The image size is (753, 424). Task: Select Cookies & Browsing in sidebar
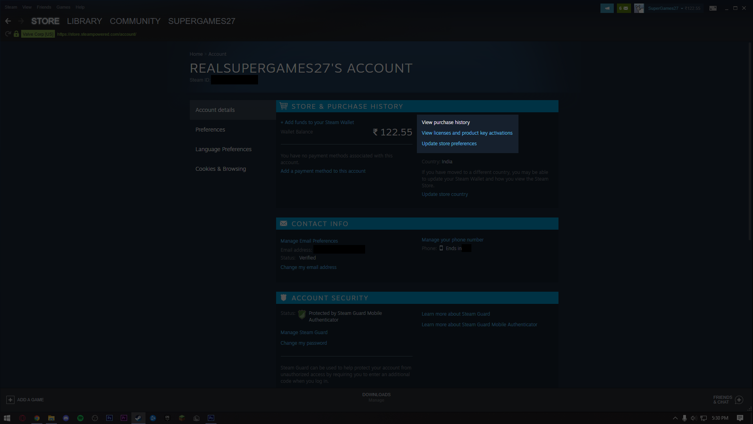click(220, 169)
